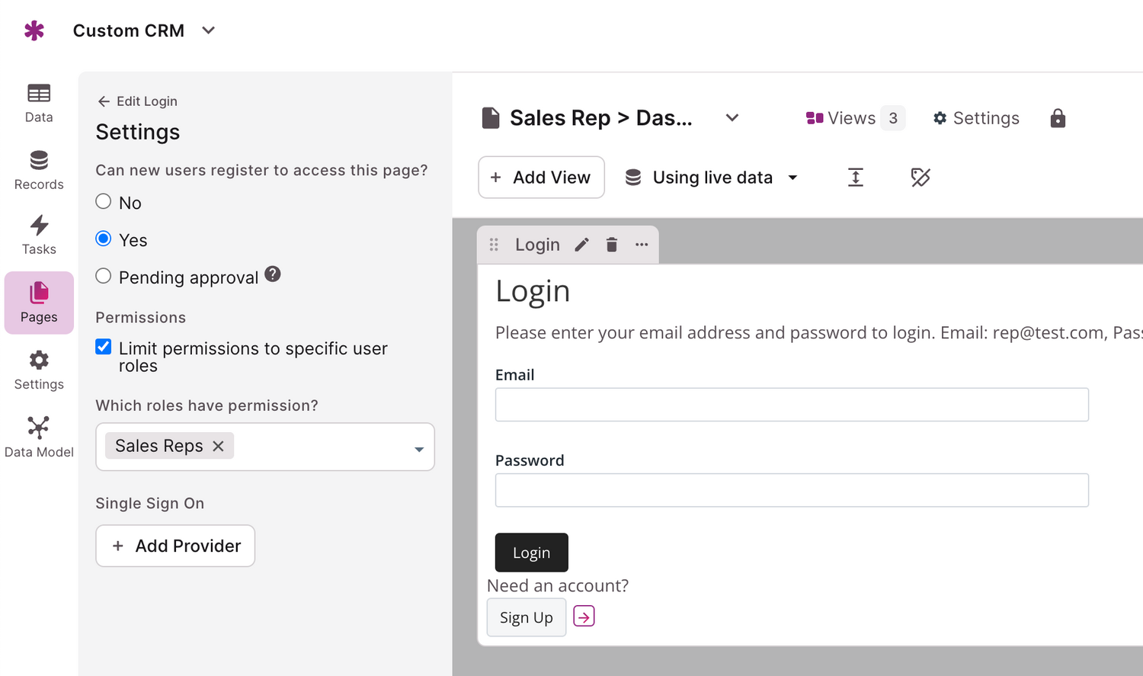Click the Add Provider button
Image resolution: width=1143 pixels, height=676 pixels.
click(x=175, y=546)
